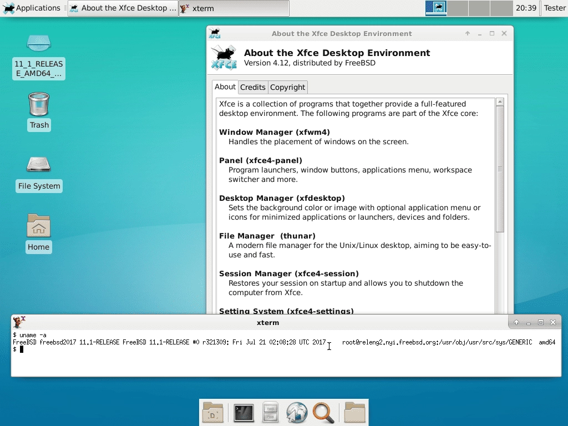Click 'root@releng2.nyi.freebsd.org' text in xterm
The width and height of the screenshot is (568, 426).
pyautogui.click(x=388, y=342)
